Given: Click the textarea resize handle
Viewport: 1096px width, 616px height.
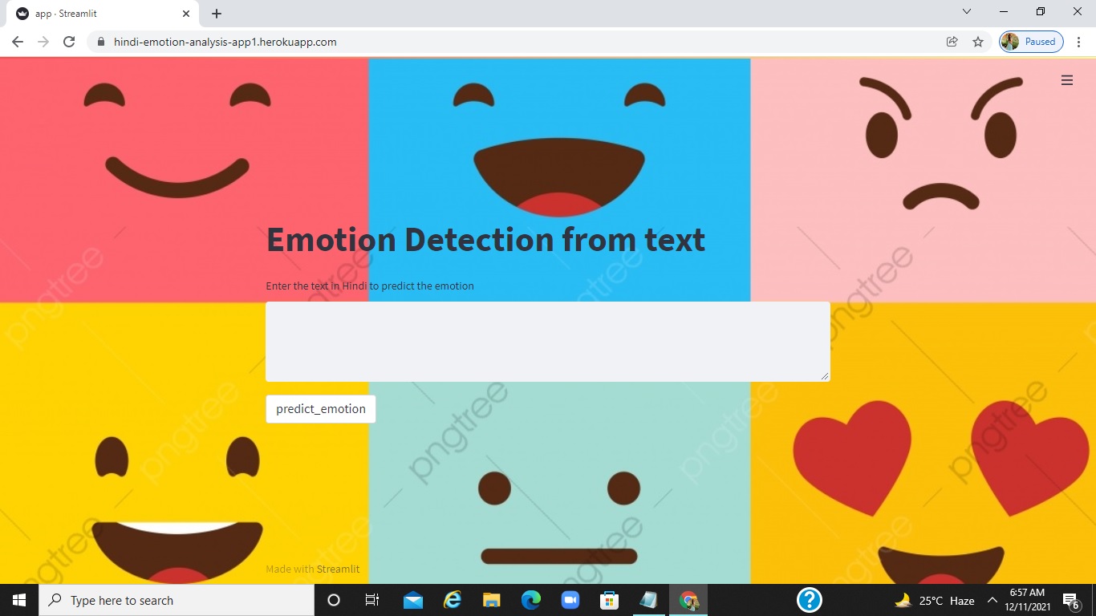Looking at the screenshot, I should [x=826, y=377].
